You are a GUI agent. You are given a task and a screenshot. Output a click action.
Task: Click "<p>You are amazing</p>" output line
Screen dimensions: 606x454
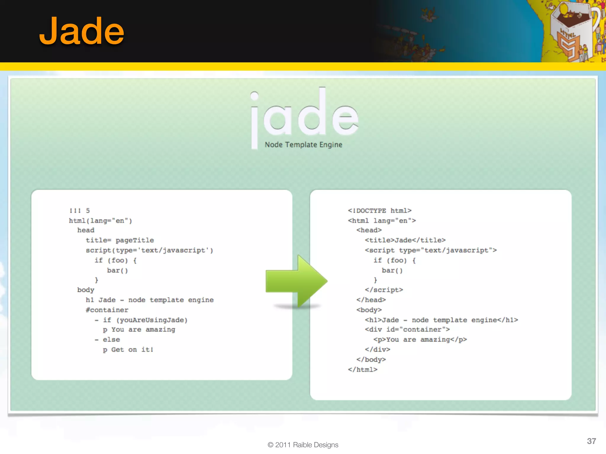420,340
